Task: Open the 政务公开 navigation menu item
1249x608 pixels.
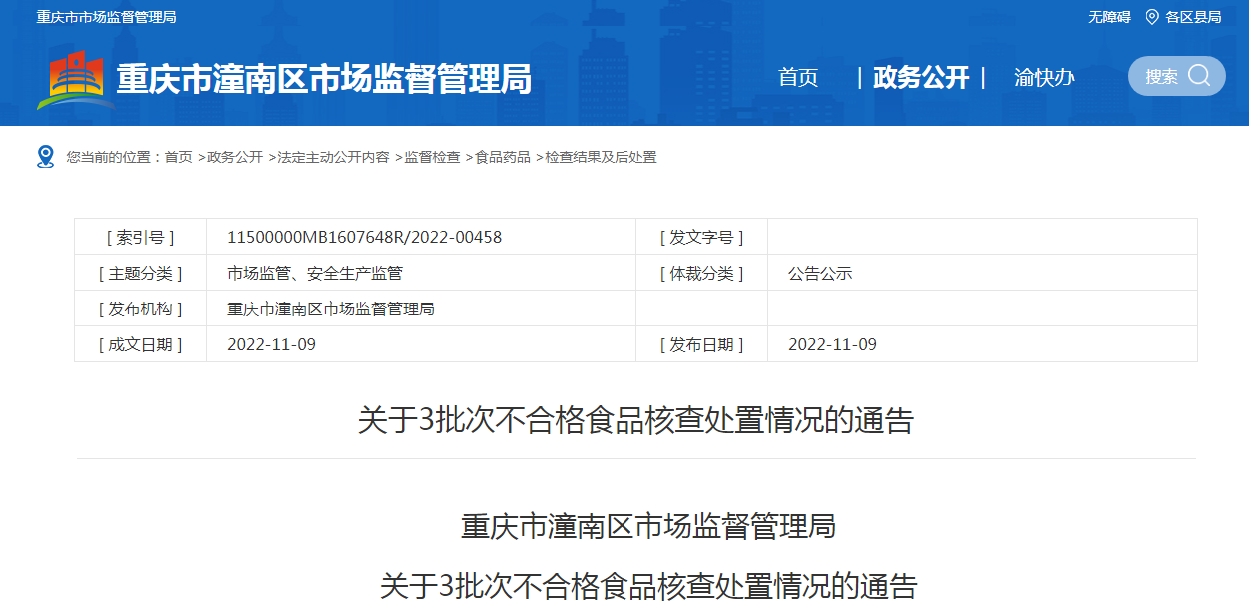Action: pos(921,77)
